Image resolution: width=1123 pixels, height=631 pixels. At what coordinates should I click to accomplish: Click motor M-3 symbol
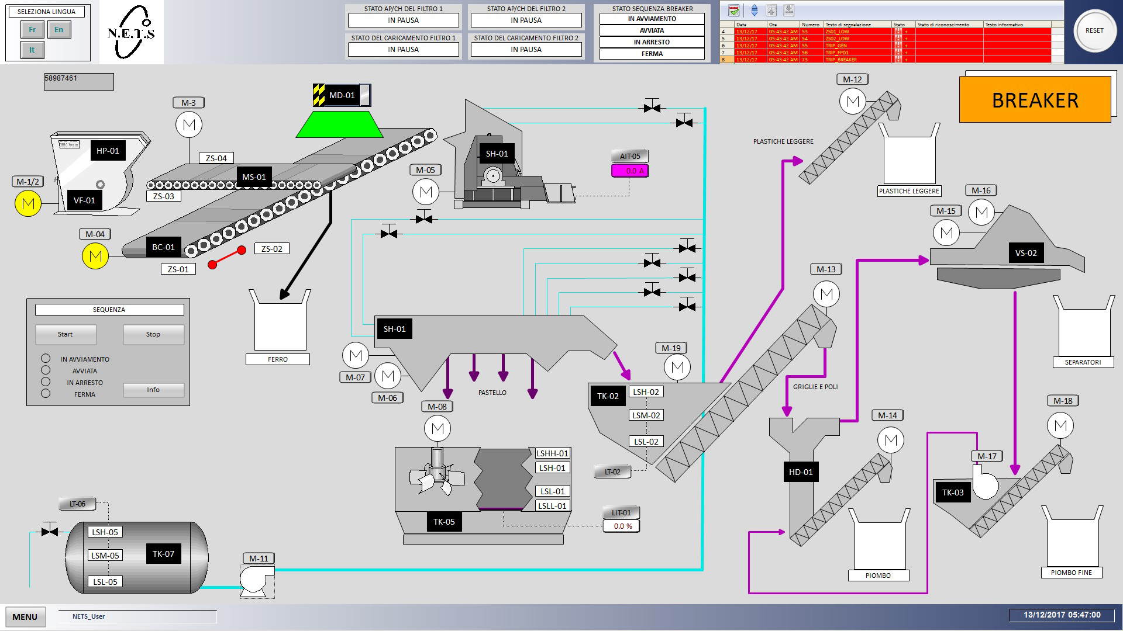click(189, 124)
